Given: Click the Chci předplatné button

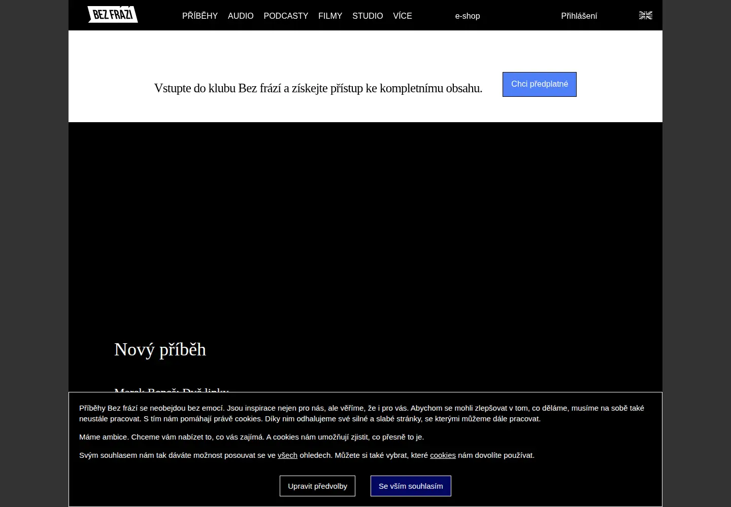Looking at the screenshot, I should click(x=540, y=84).
